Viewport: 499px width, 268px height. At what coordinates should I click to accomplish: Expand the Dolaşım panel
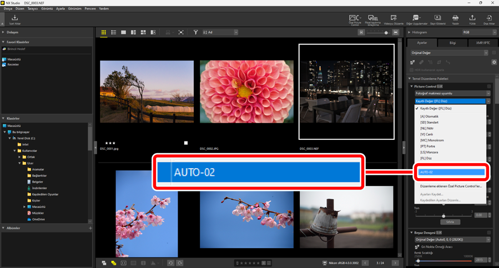click(3, 33)
